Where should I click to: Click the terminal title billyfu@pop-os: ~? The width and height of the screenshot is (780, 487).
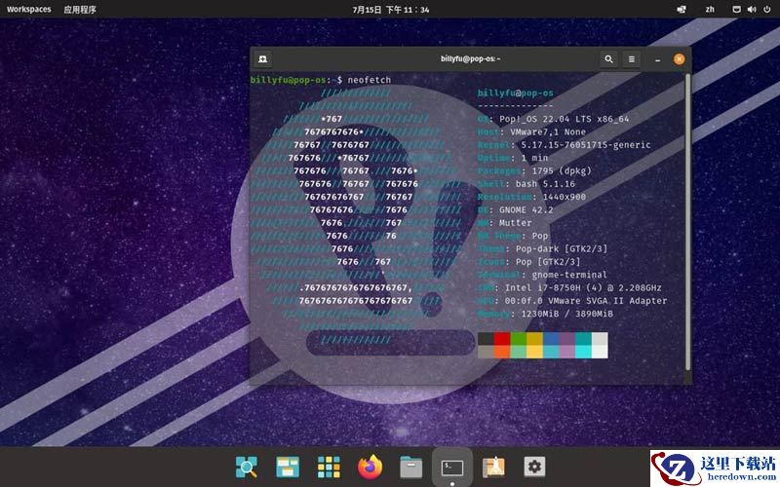point(470,58)
